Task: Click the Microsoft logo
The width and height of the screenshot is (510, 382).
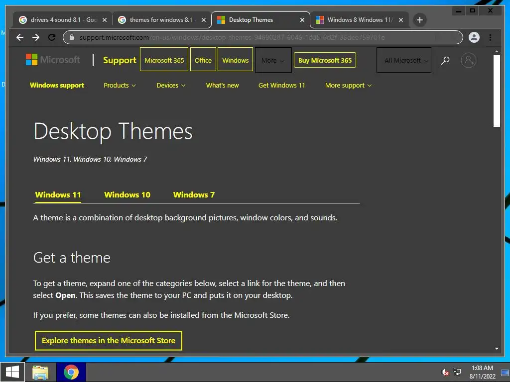Action: coord(53,60)
